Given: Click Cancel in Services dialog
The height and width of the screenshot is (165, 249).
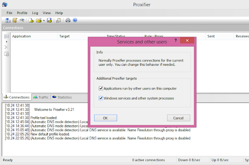Looking at the screenshot, I should point(179,118).
